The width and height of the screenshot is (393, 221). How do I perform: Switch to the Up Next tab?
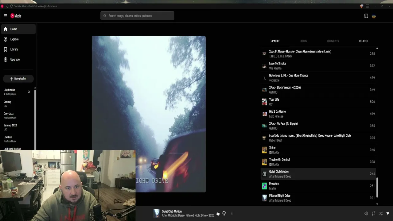click(x=275, y=41)
